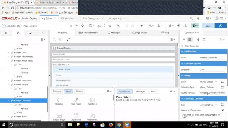228x128 pixels.
Task: Show the Regions gallery tab
Action: (x=57, y=91)
